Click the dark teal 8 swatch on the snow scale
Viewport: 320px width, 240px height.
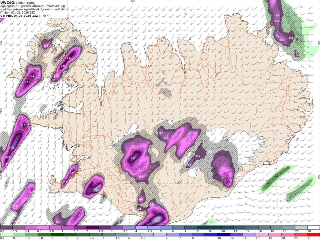(x=203, y=227)
